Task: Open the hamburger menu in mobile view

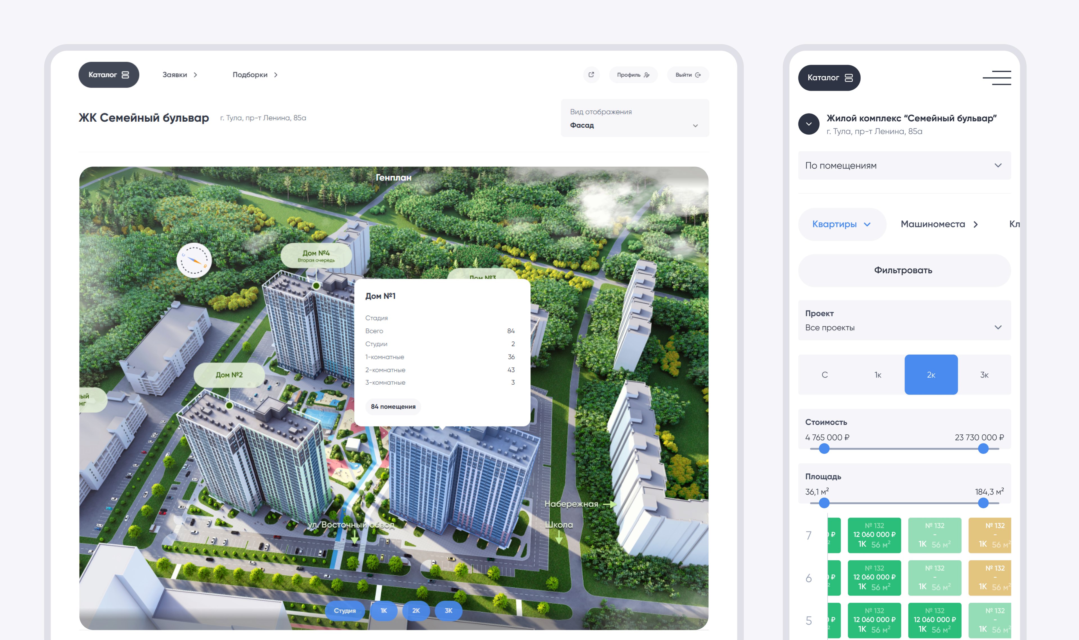Action: point(997,78)
